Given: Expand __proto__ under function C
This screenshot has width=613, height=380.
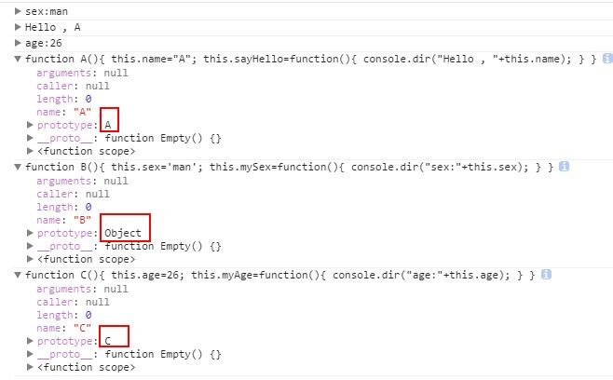Looking at the screenshot, I should coord(30,353).
